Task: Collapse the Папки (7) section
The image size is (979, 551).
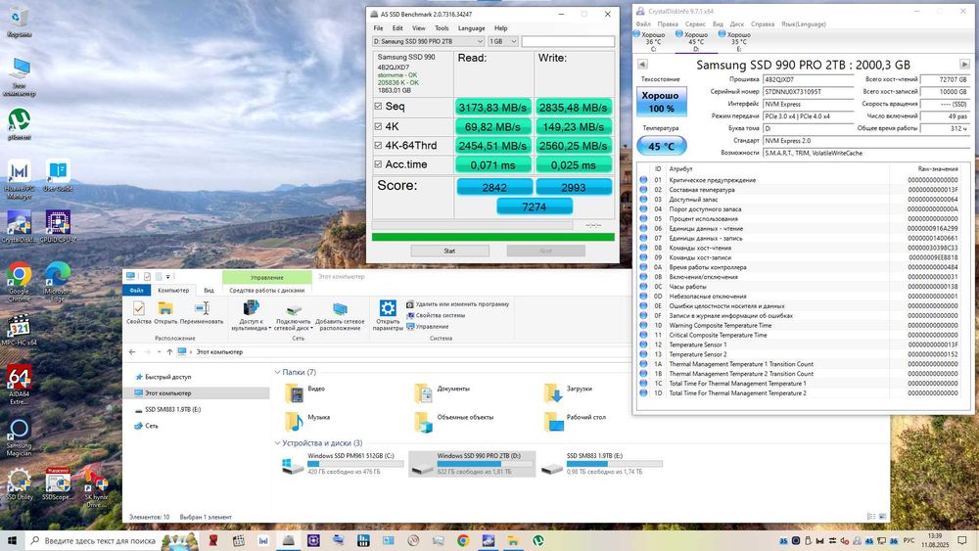Action: coord(277,372)
